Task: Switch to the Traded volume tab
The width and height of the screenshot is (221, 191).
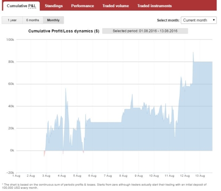Action: [116, 6]
